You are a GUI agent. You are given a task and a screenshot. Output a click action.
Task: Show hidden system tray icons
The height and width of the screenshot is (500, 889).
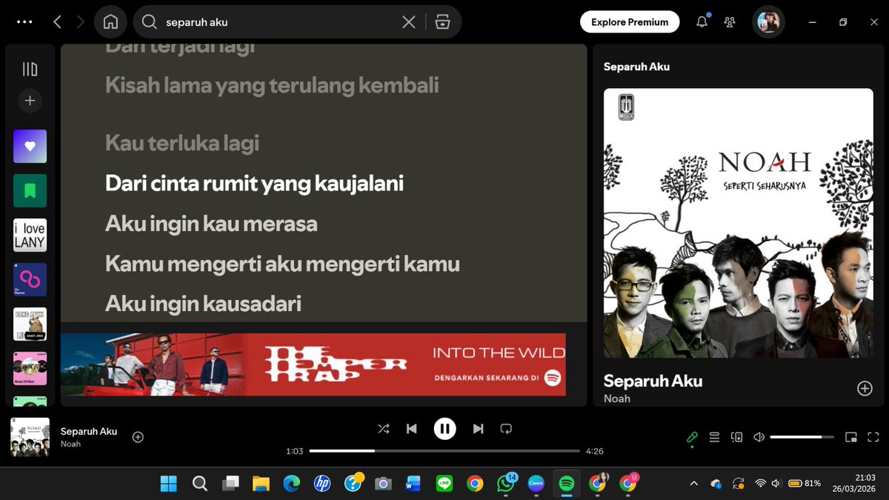[x=693, y=484]
